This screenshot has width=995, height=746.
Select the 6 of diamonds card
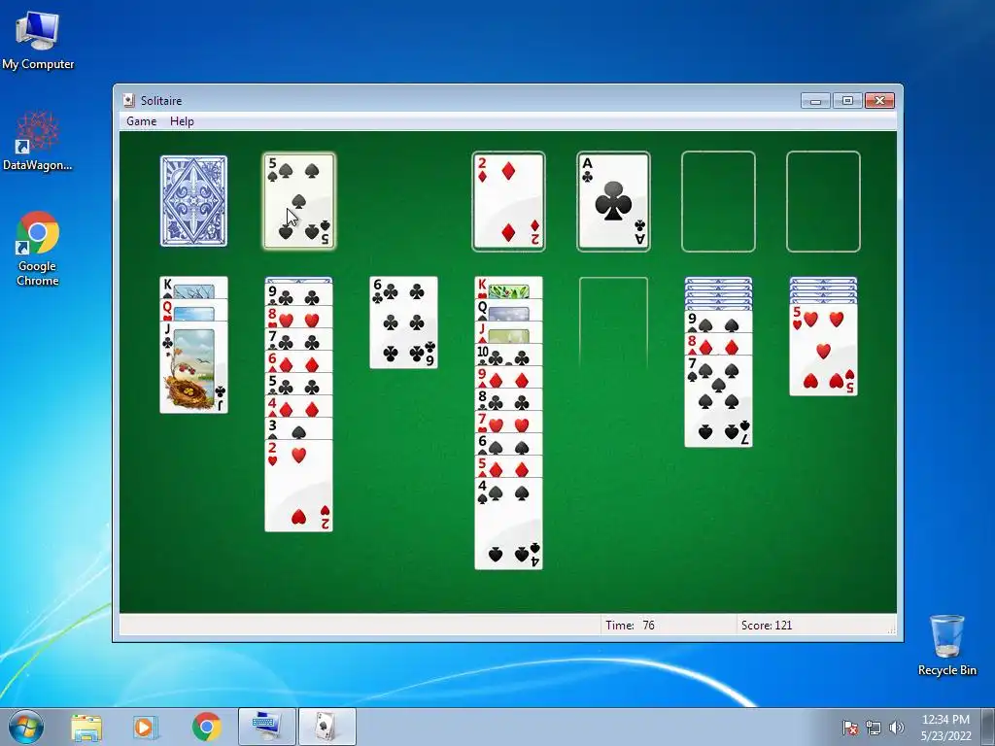click(299, 361)
